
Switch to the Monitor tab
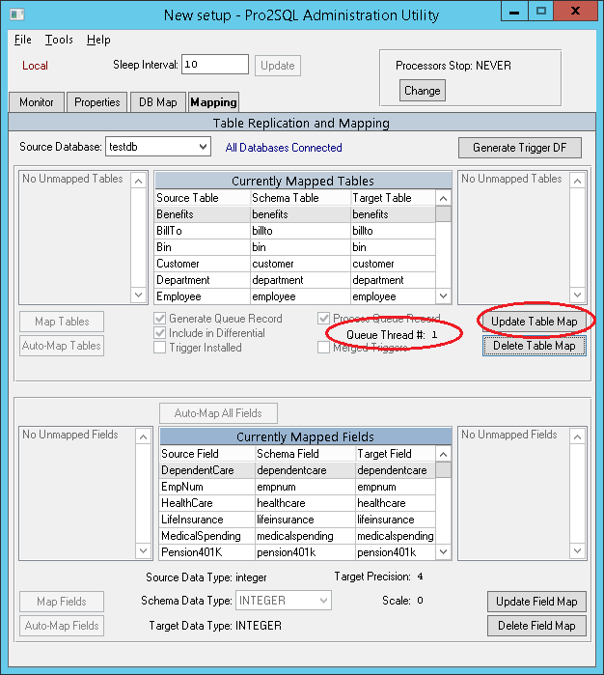[x=37, y=102]
